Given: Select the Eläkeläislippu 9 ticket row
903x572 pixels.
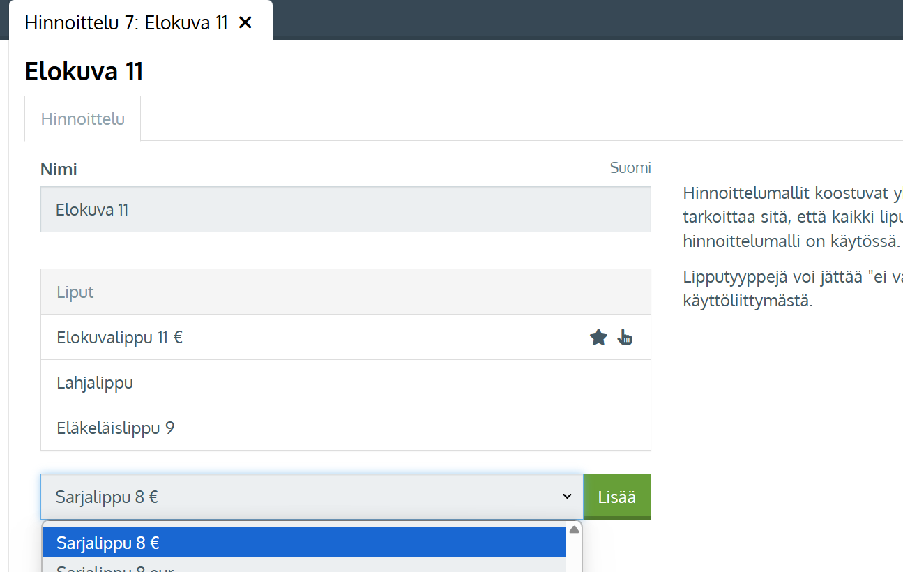Looking at the screenshot, I should point(346,428).
